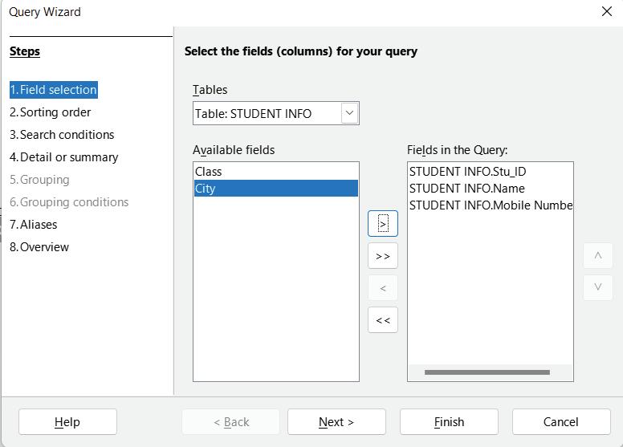
Task: Jump to Detail or summary step
Action: click(x=64, y=157)
